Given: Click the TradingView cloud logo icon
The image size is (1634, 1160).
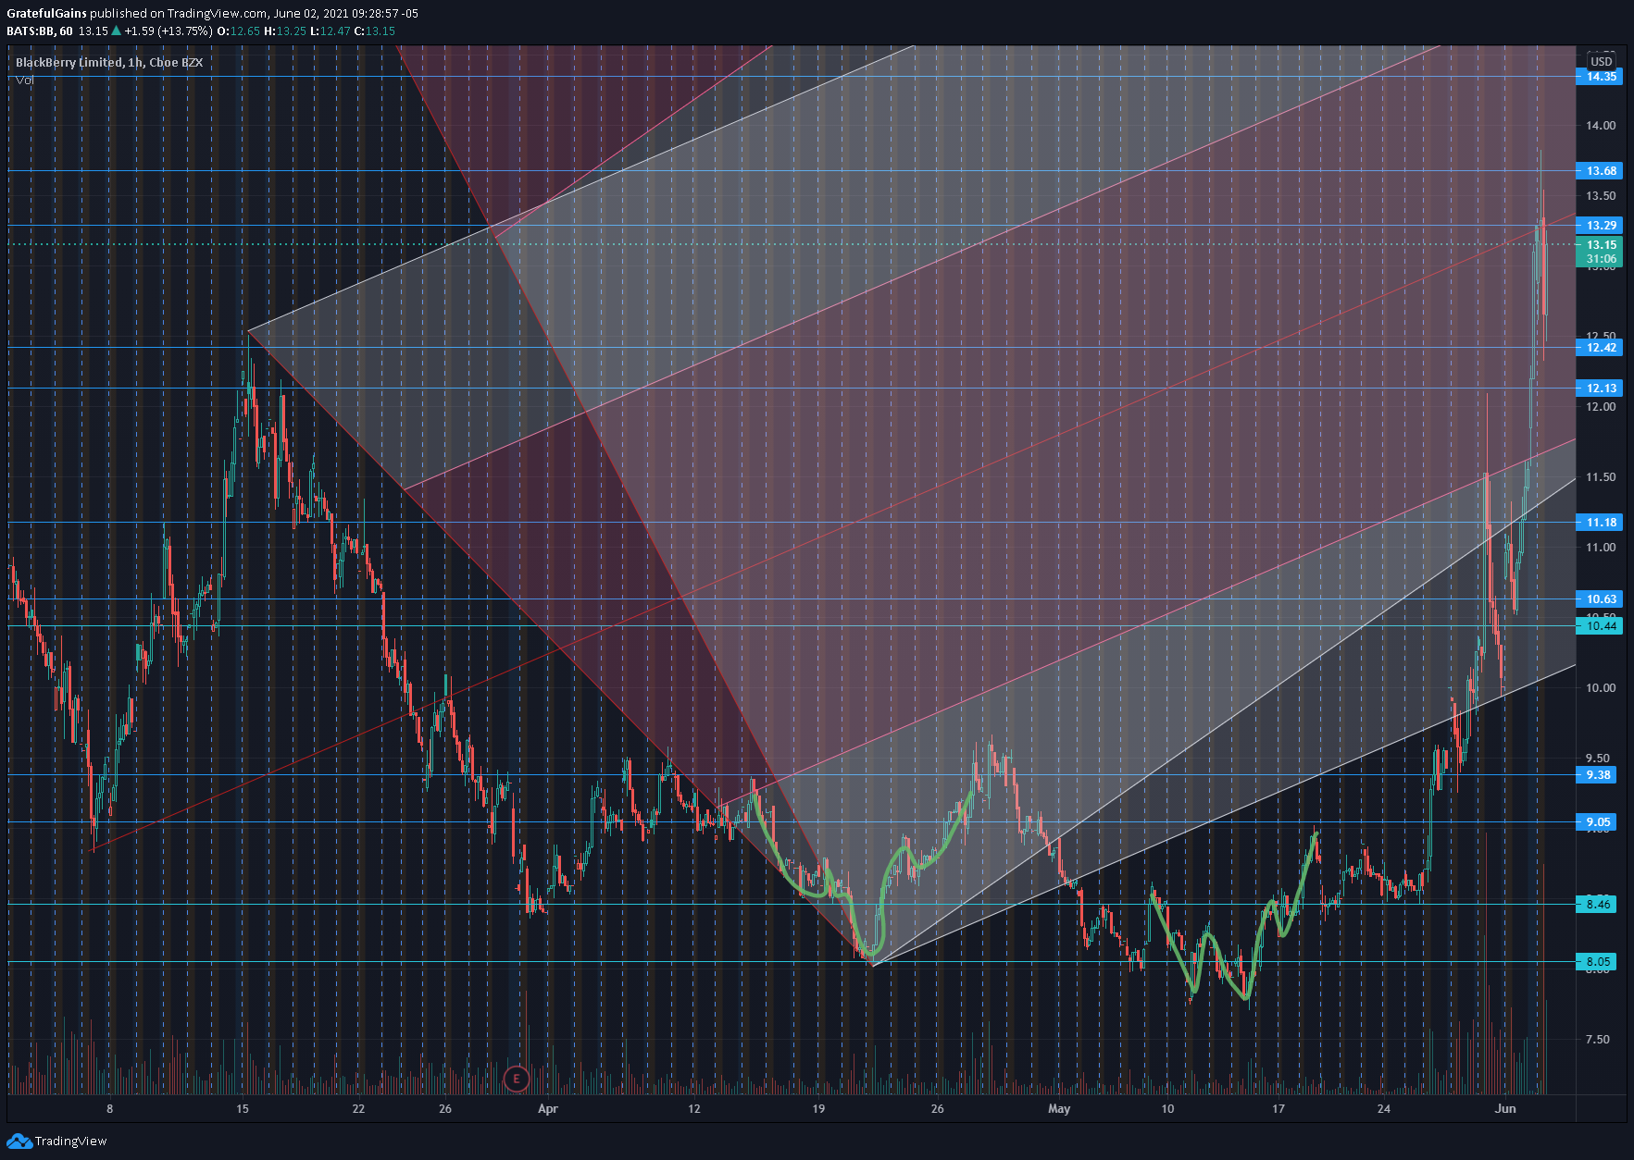Looking at the screenshot, I should [19, 1141].
